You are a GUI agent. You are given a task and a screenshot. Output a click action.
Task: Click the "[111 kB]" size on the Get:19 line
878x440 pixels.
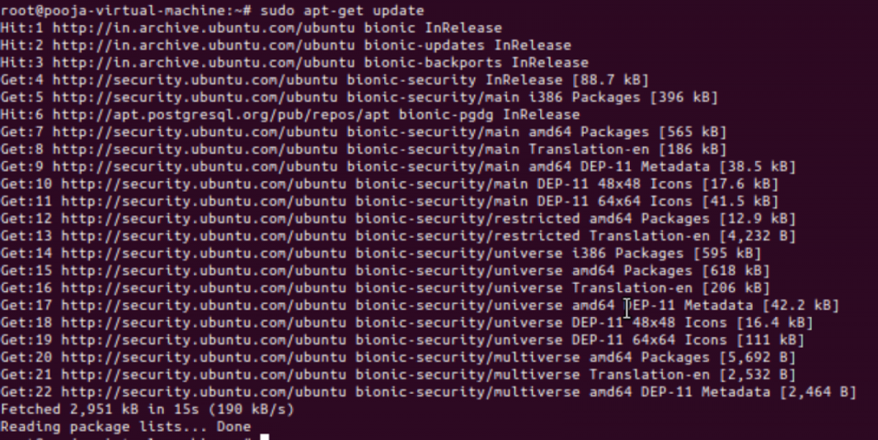click(770, 340)
